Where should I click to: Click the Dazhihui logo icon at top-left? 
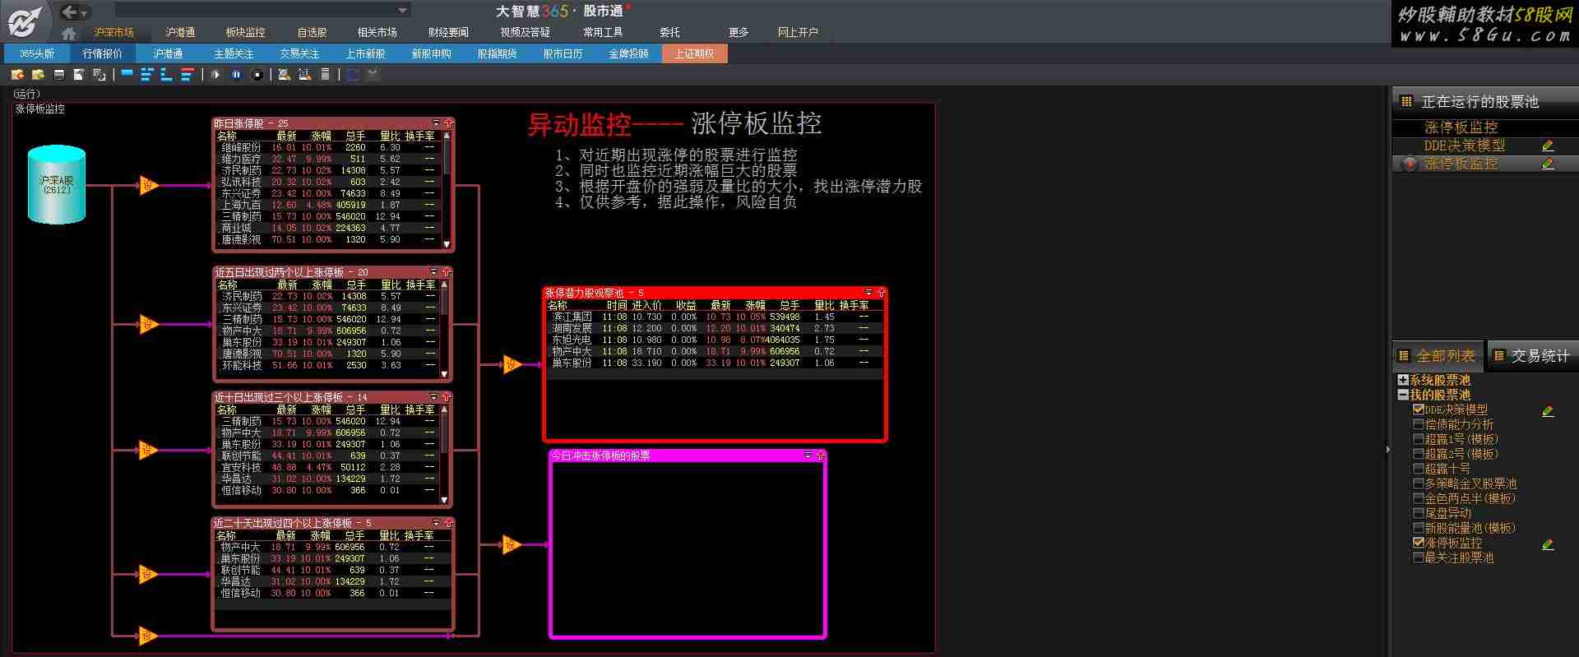click(x=25, y=21)
